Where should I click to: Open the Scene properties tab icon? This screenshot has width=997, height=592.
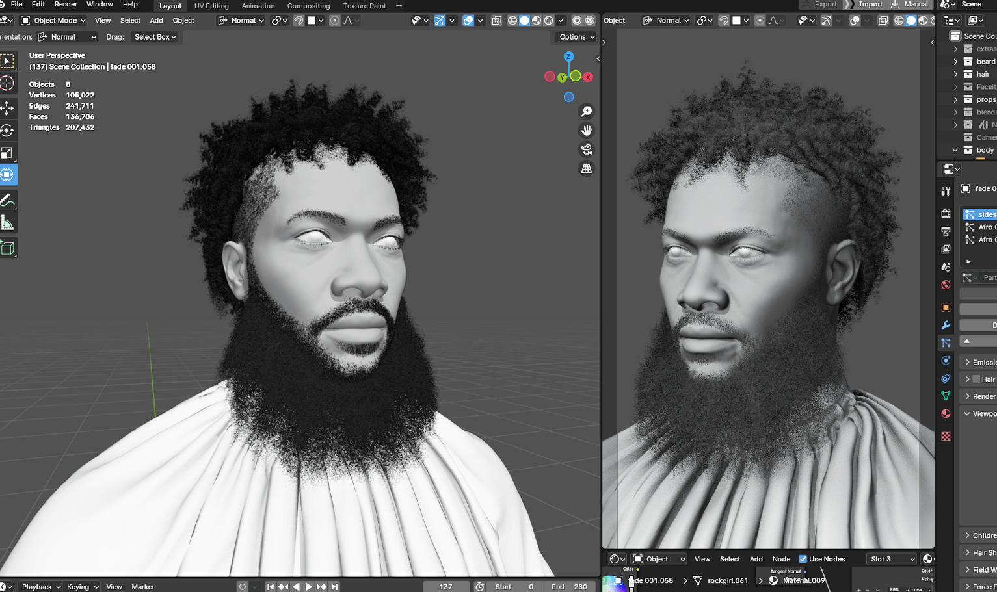click(946, 267)
